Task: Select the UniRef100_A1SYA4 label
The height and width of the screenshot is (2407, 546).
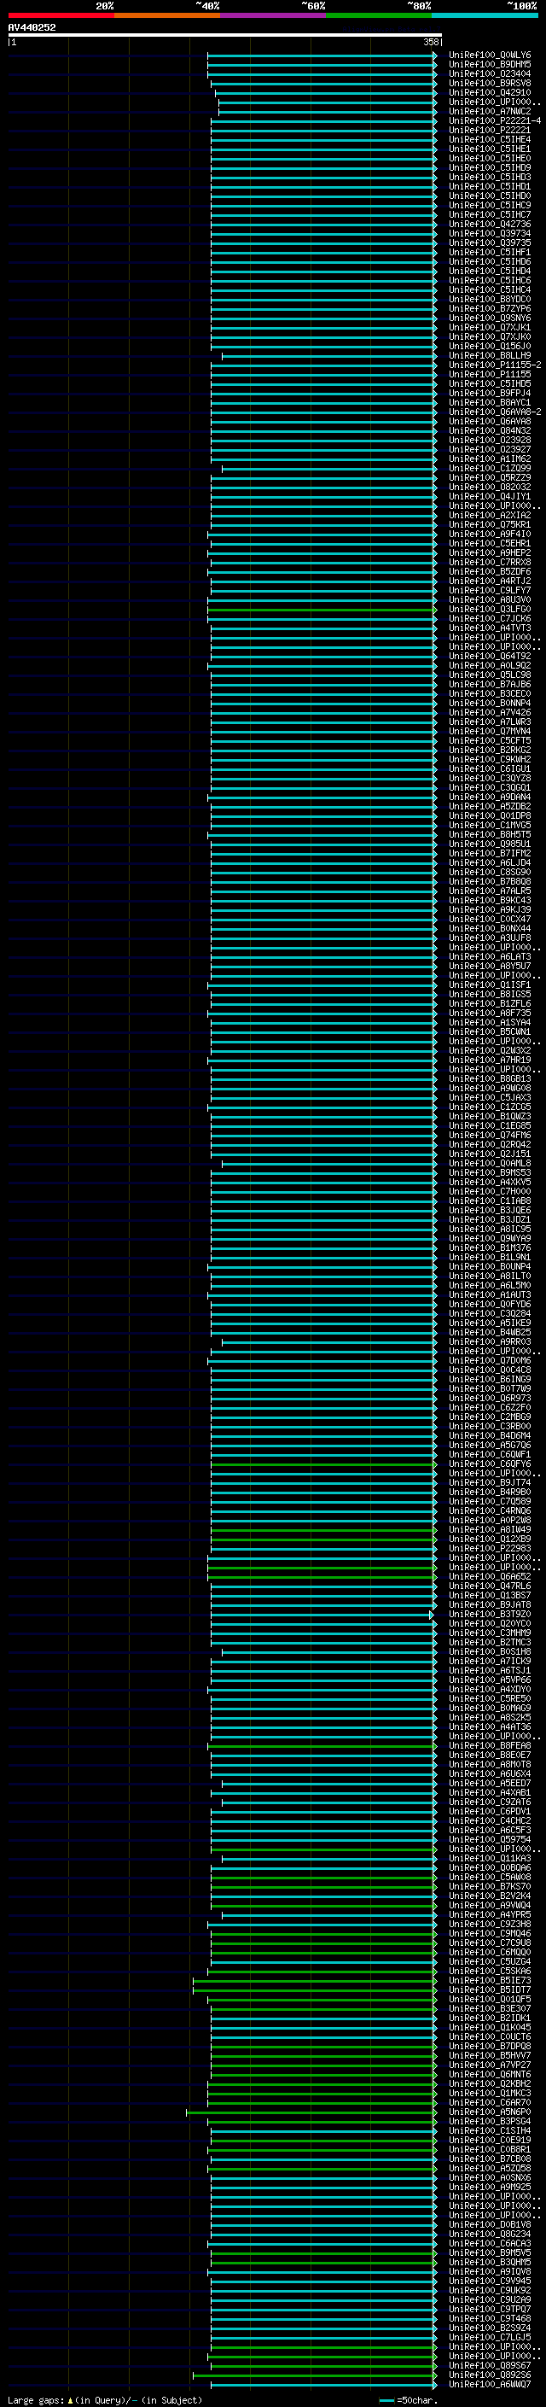Action: coord(490,1022)
